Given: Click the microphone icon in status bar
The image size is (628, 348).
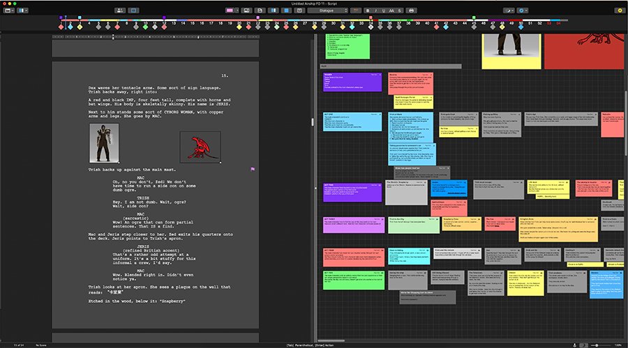Looking at the screenshot, I should pyautogui.click(x=574, y=345).
